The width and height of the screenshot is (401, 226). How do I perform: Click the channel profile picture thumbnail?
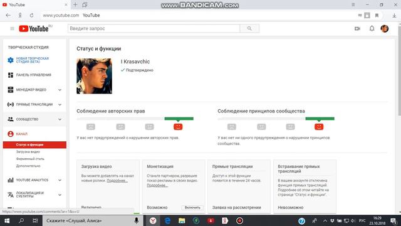[94, 76]
